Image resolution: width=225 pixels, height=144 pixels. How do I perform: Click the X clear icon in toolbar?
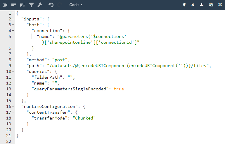point(193,5)
